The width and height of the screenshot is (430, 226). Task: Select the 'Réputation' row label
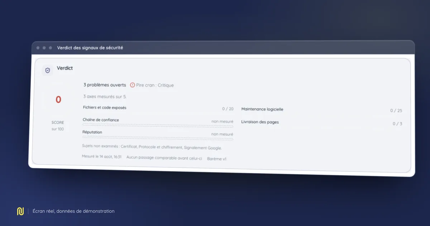[x=92, y=132]
